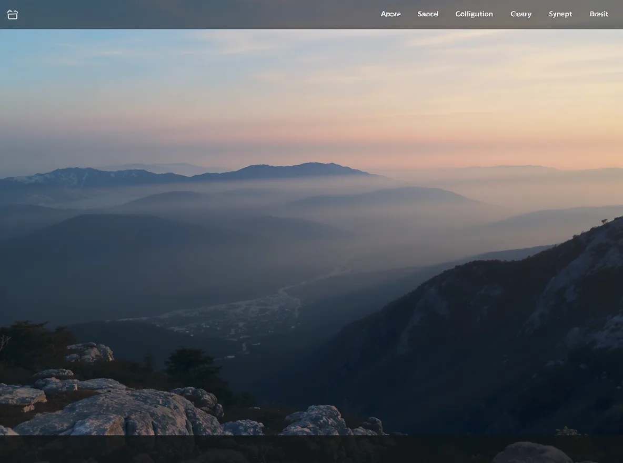Click the distant mountain ridge in the image

[x=190, y=174]
